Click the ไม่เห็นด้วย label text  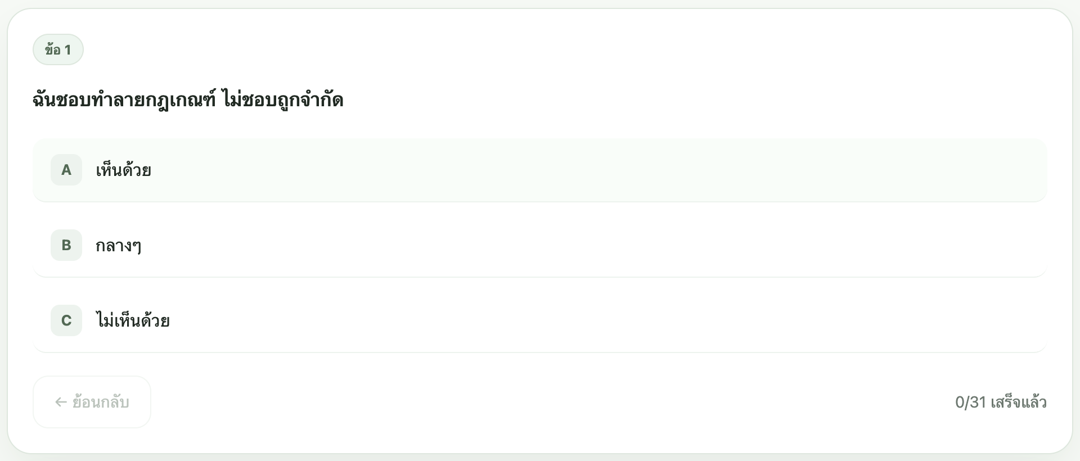coord(133,321)
